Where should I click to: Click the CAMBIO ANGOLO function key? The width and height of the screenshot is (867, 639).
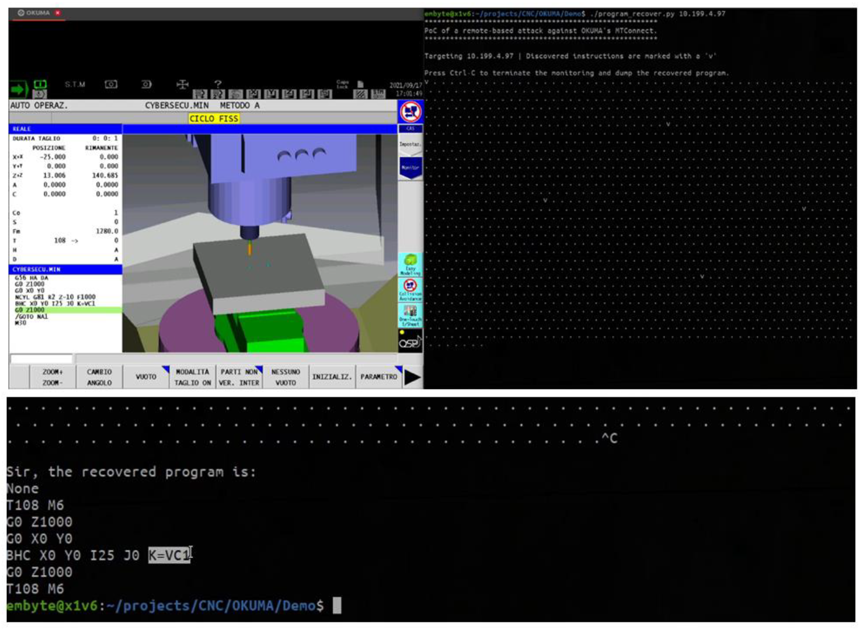[99, 377]
